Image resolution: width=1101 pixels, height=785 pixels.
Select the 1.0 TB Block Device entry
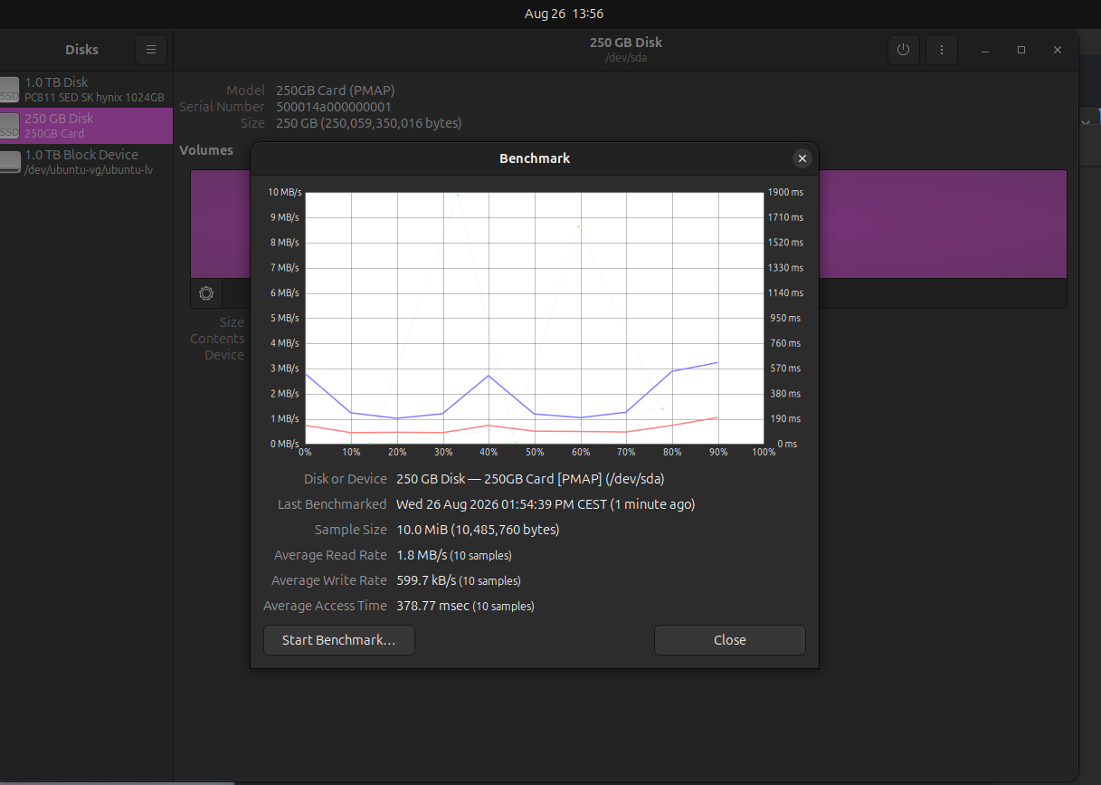(86, 162)
